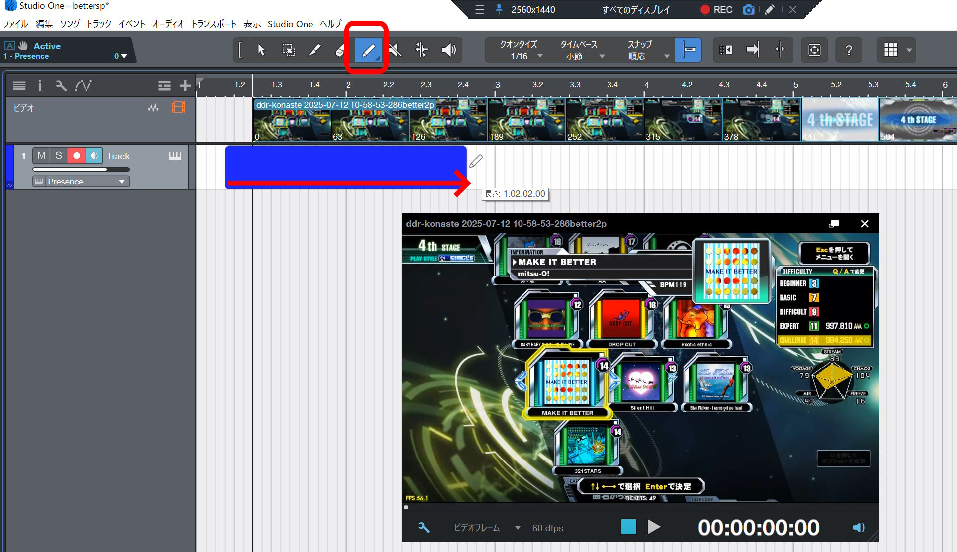Add a track with plus icon
The height and width of the screenshot is (552, 957).
[x=185, y=86]
